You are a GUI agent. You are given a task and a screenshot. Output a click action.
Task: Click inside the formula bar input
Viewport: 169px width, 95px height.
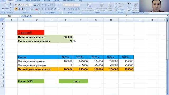99,16
